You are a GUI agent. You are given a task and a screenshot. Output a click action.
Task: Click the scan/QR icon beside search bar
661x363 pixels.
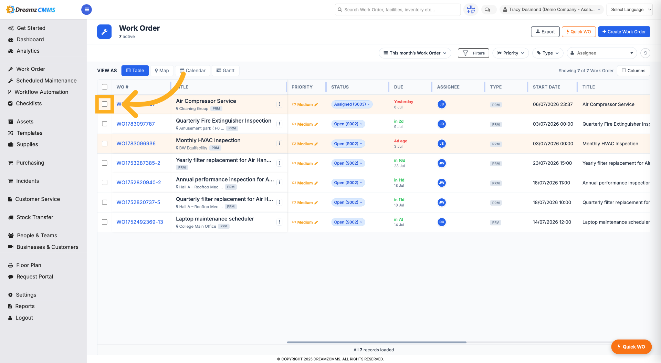(471, 10)
